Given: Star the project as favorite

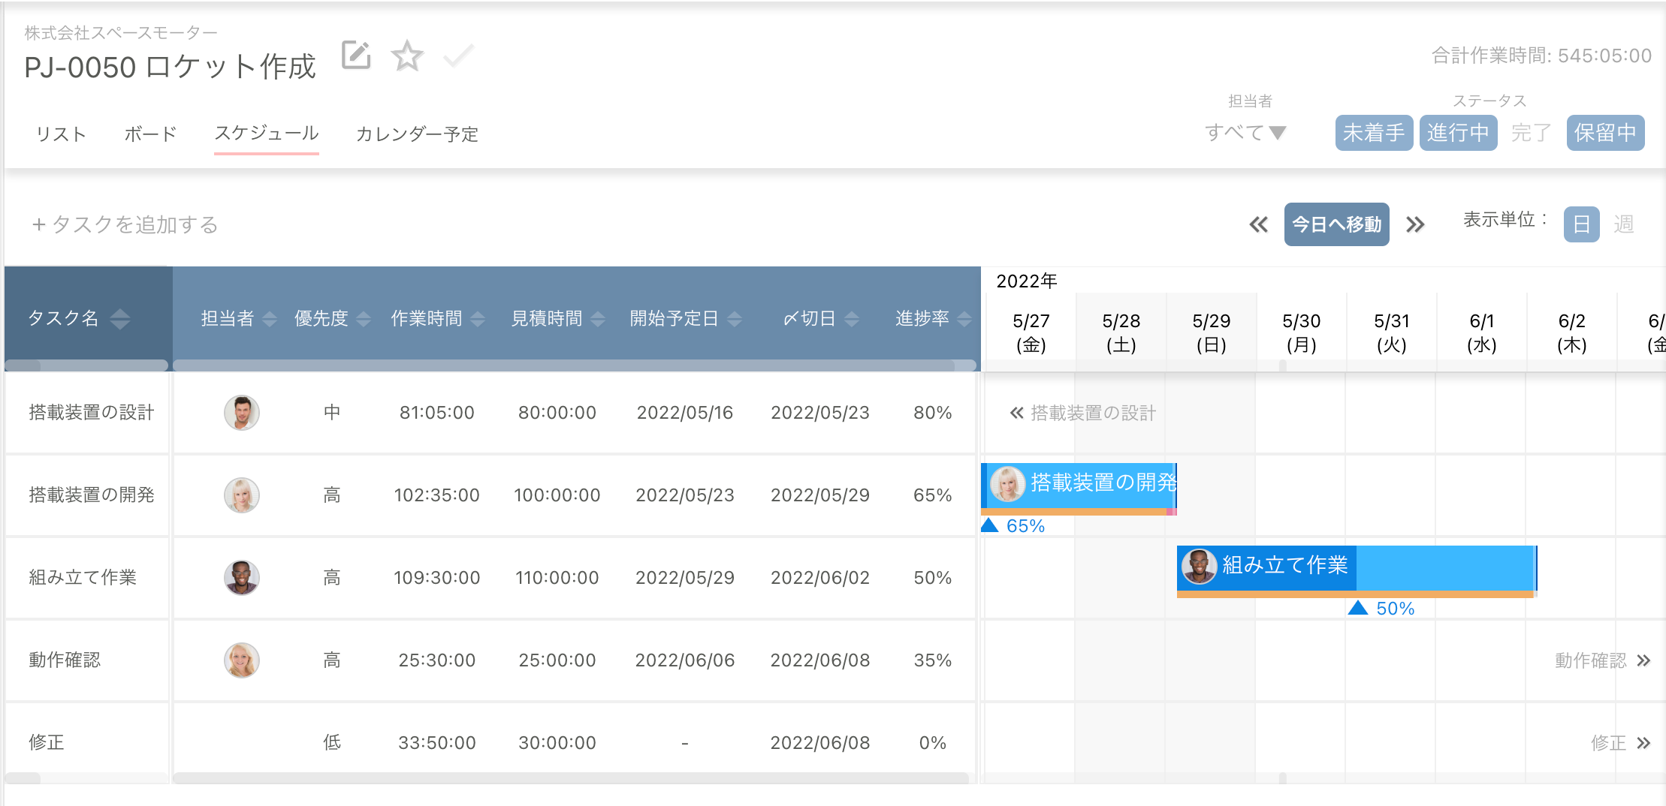Looking at the screenshot, I should (407, 56).
